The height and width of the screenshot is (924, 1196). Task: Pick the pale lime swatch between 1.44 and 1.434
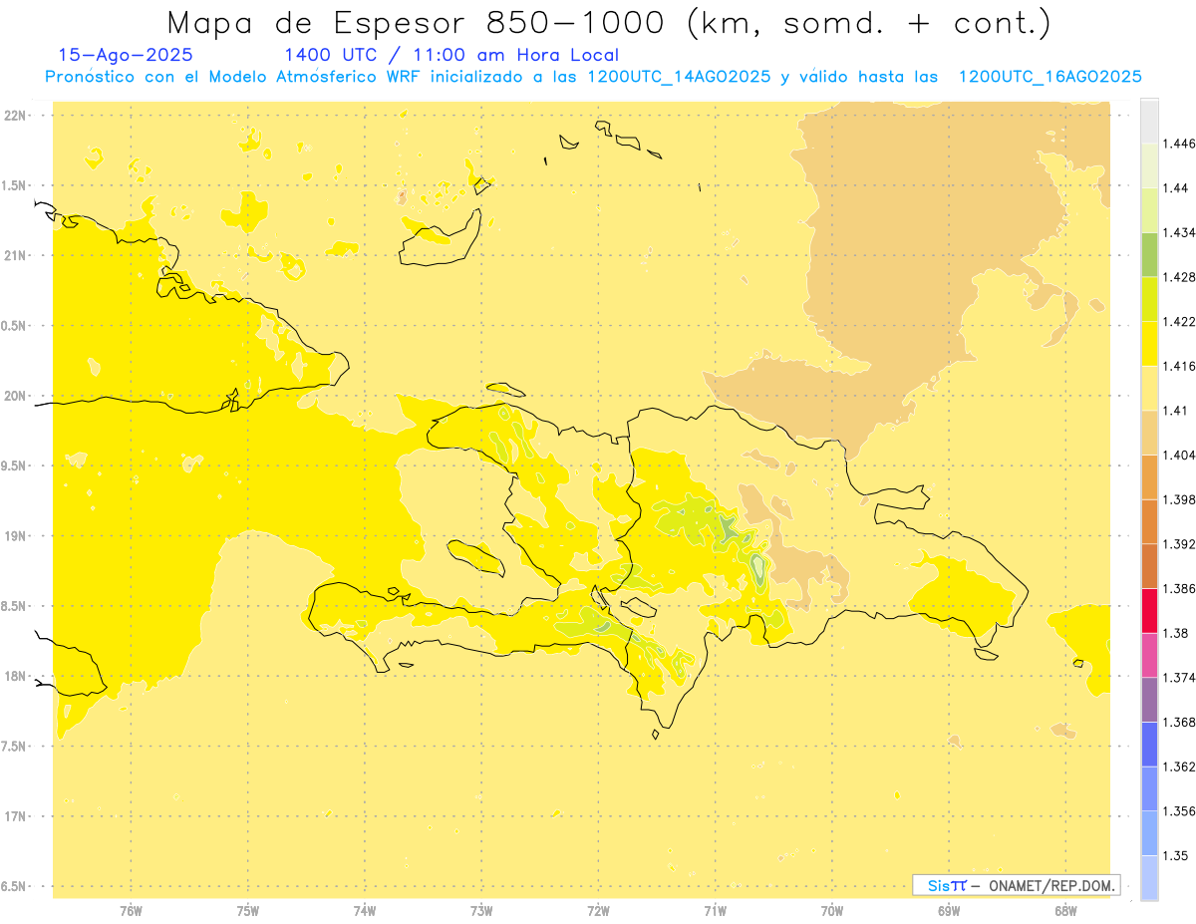1149,210
